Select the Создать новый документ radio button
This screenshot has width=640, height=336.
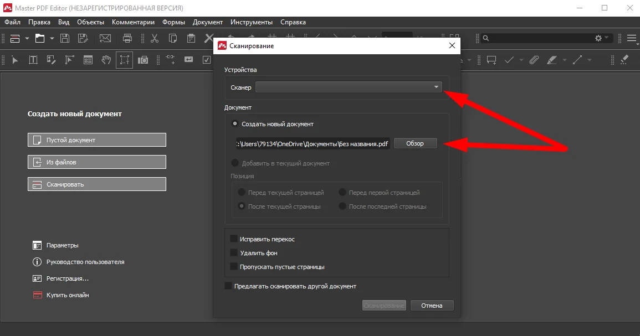pos(235,124)
